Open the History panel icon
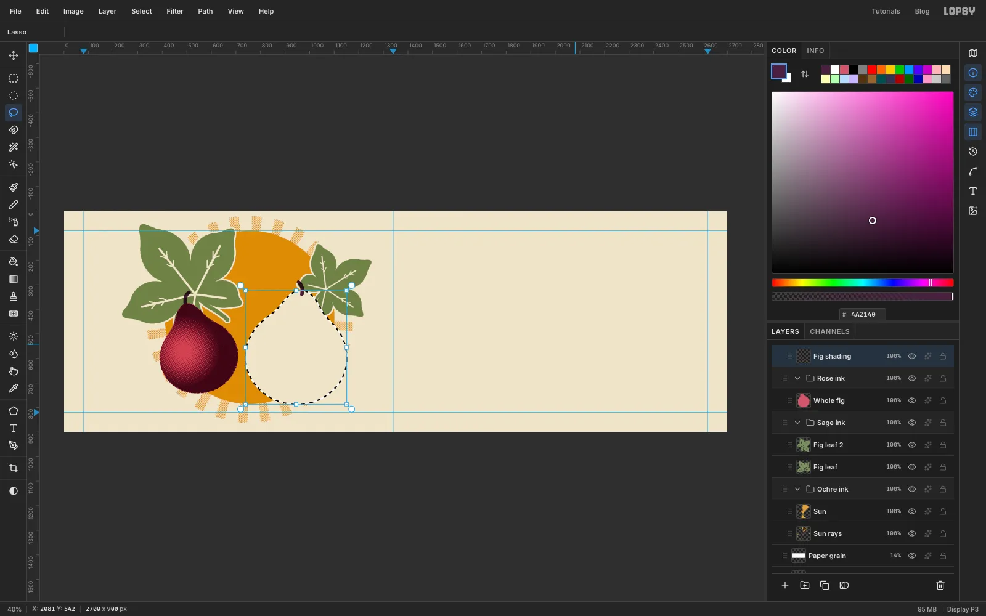 pos(973,152)
